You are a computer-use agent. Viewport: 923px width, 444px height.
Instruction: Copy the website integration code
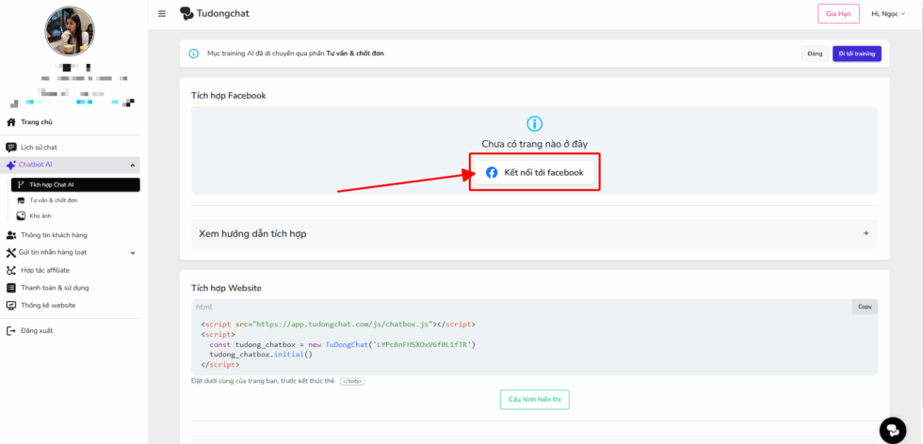tap(865, 307)
